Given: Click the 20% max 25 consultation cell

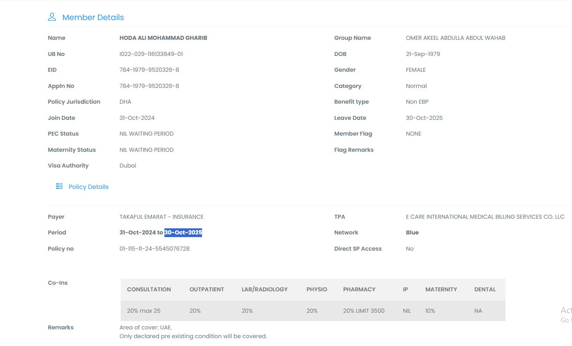Looking at the screenshot, I should (x=143, y=311).
